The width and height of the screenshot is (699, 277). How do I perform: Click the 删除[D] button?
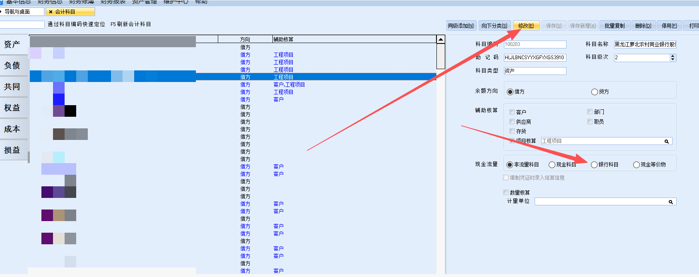(643, 26)
